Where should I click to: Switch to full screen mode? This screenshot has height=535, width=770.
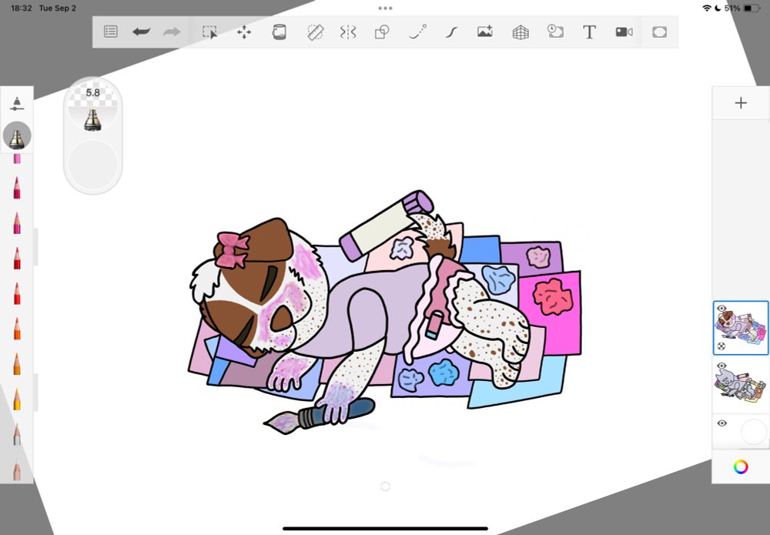pyautogui.click(x=660, y=32)
